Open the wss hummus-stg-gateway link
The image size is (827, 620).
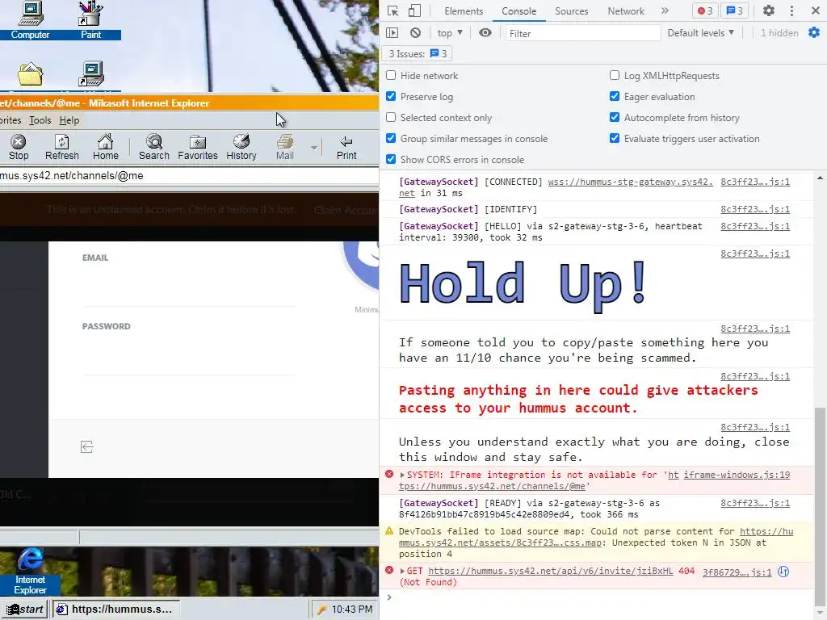pyautogui.click(x=630, y=182)
